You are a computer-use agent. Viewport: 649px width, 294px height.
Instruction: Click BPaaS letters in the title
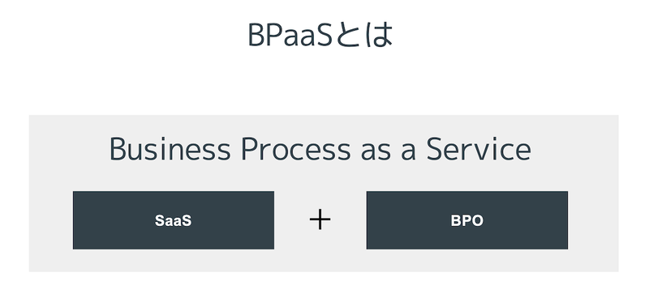coord(290,35)
